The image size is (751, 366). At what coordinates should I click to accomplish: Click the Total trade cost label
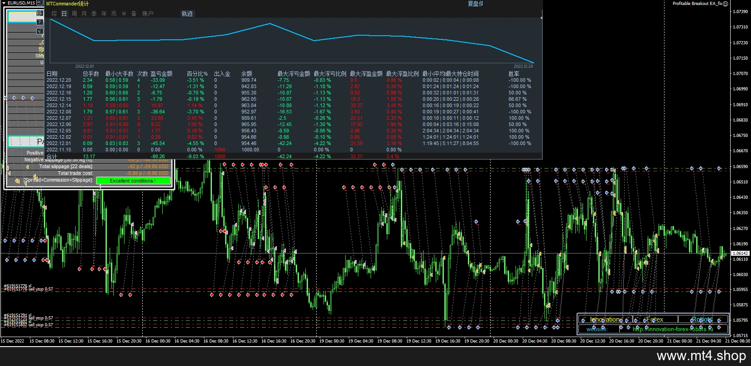click(x=75, y=173)
